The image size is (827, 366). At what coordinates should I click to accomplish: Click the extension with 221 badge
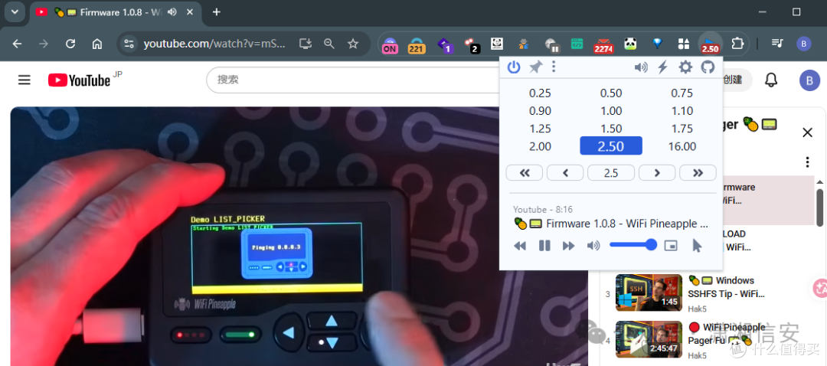pyautogui.click(x=417, y=45)
